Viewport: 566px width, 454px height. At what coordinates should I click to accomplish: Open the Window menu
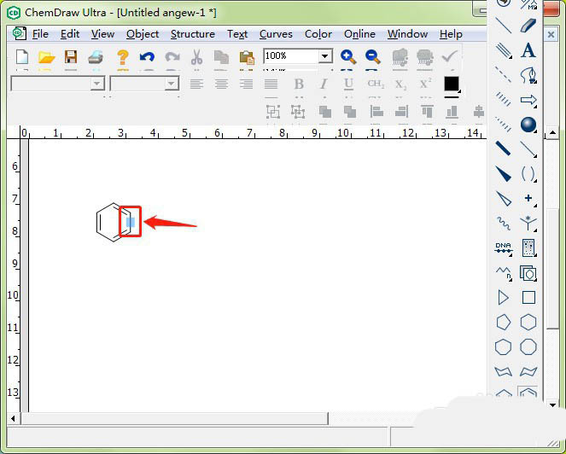[x=407, y=34]
